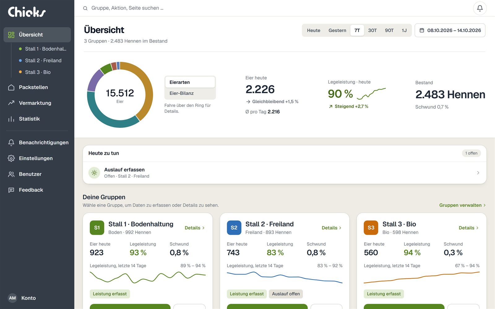Open Stall 3 · Bio in sidebar

pos(42,72)
